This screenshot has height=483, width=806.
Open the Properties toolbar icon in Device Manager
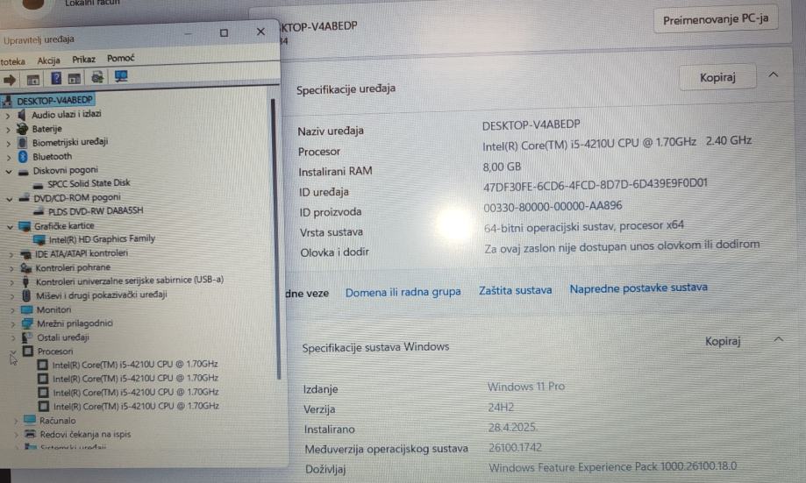[x=75, y=79]
